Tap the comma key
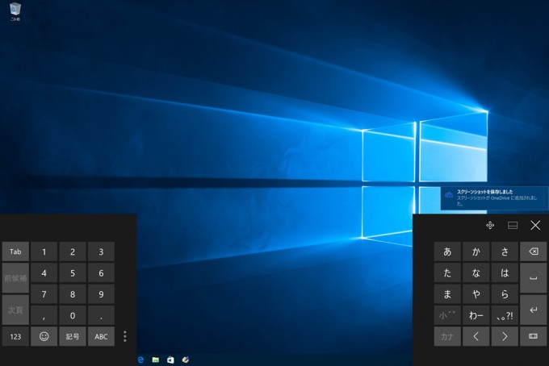Viewport: 549px width, 366px height. coord(44,316)
